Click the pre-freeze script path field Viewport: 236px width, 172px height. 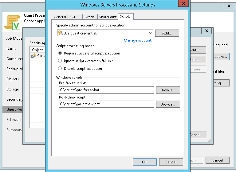[106, 90]
